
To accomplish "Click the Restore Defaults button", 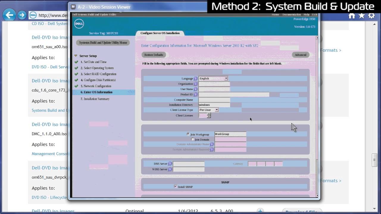I will (154, 55).
